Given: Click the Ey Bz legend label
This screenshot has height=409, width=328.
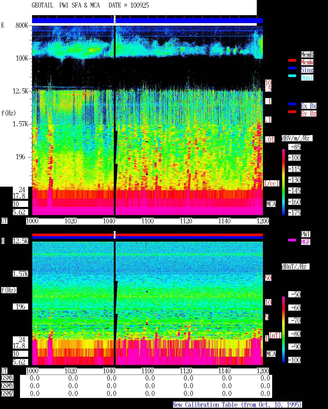Looking at the screenshot, I should [x=309, y=113].
